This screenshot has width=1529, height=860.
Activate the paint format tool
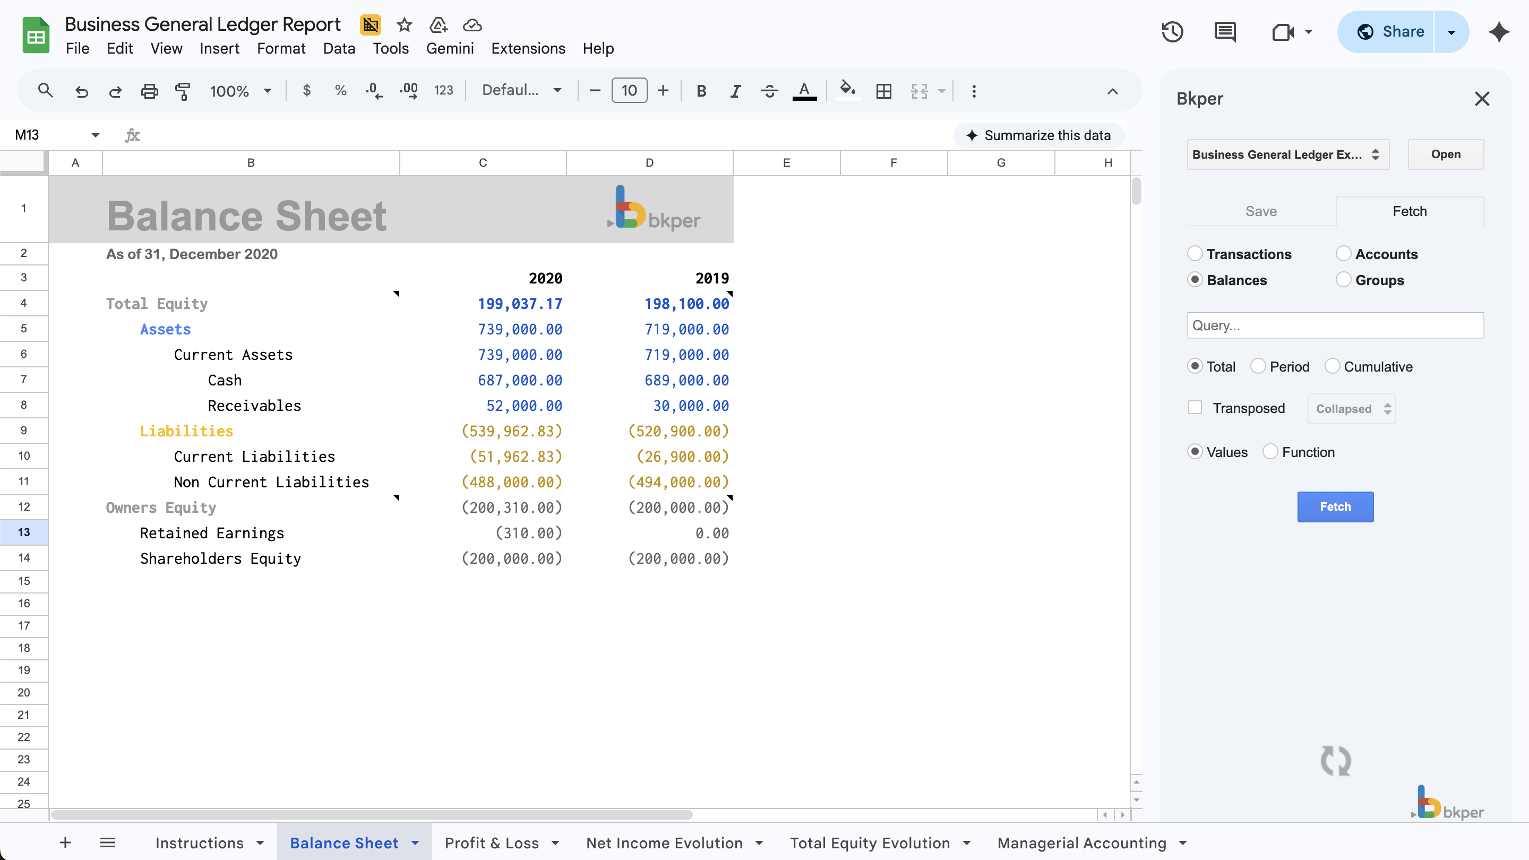click(183, 91)
